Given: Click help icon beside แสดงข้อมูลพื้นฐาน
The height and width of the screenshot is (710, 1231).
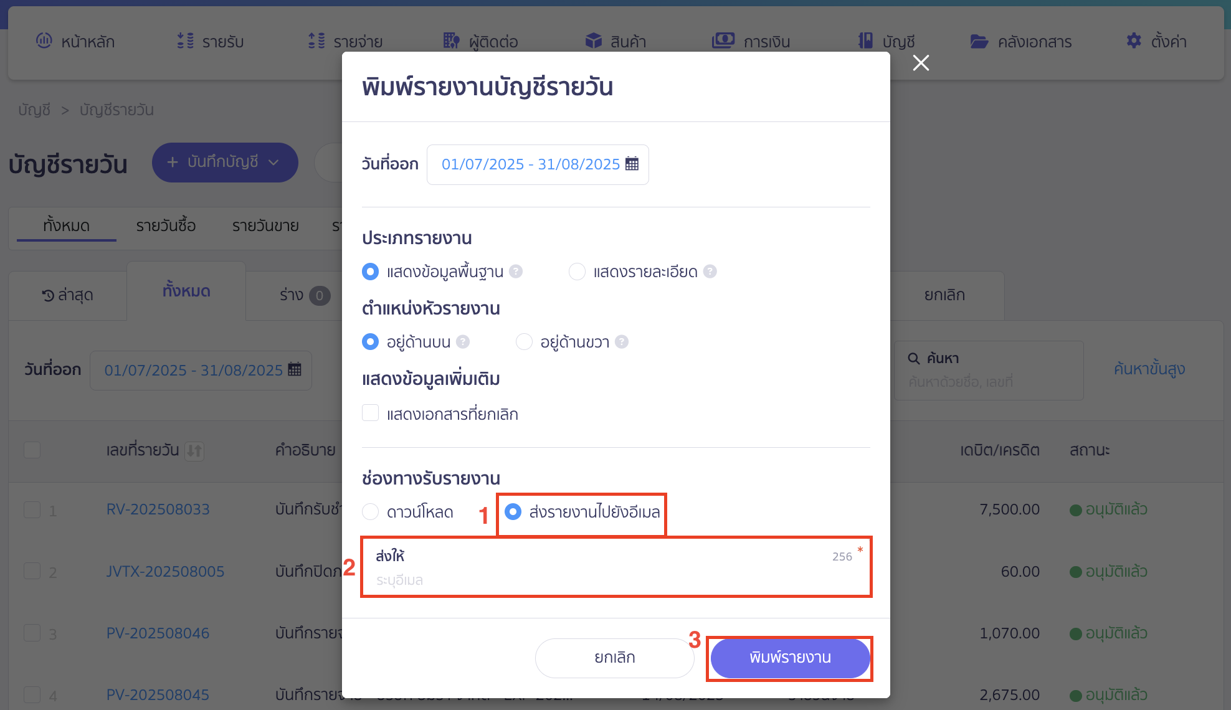Looking at the screenshot, I should [x=516, y=272].
